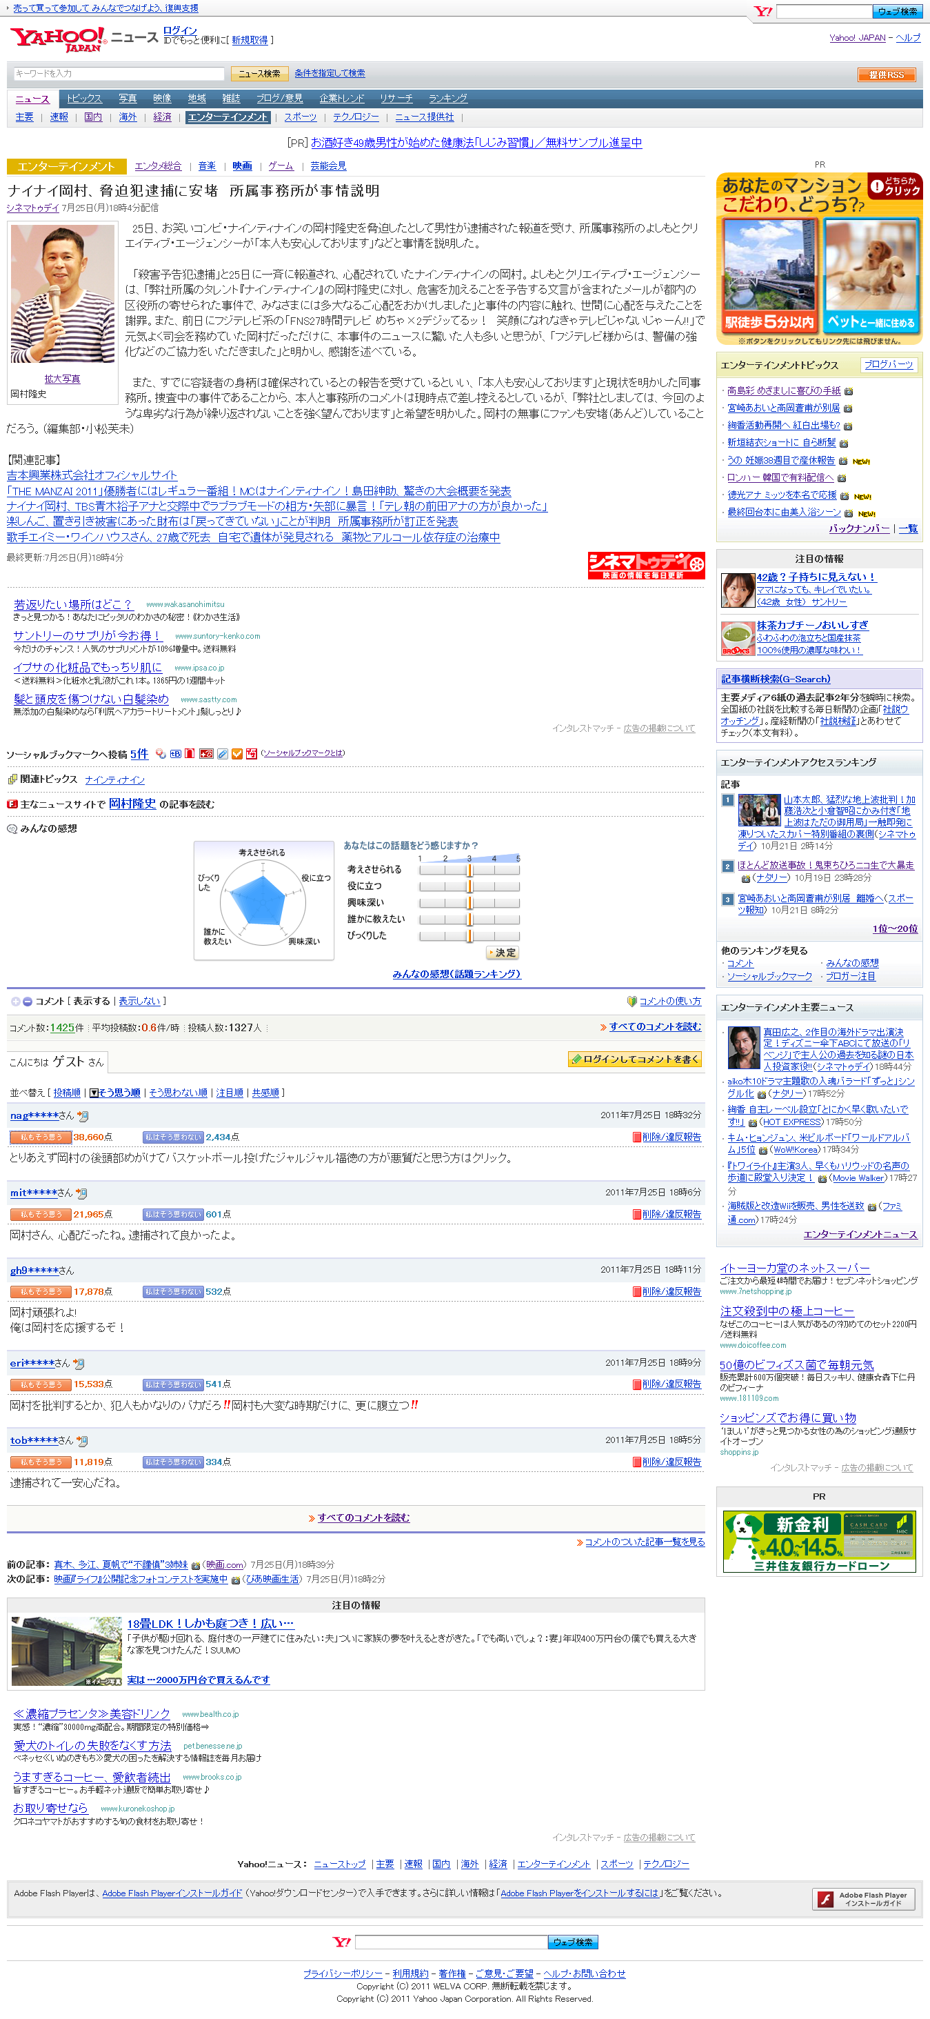Viewport: 930px width, 2019px height.
Task: Click profile icon next to tob***** user
Action: 81,1440
